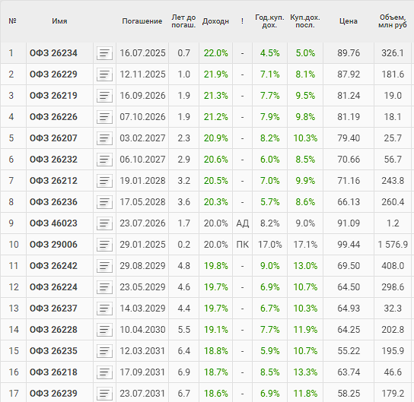
Task: Sort table by Погашение column header
Action: click(x=142, y=21)
